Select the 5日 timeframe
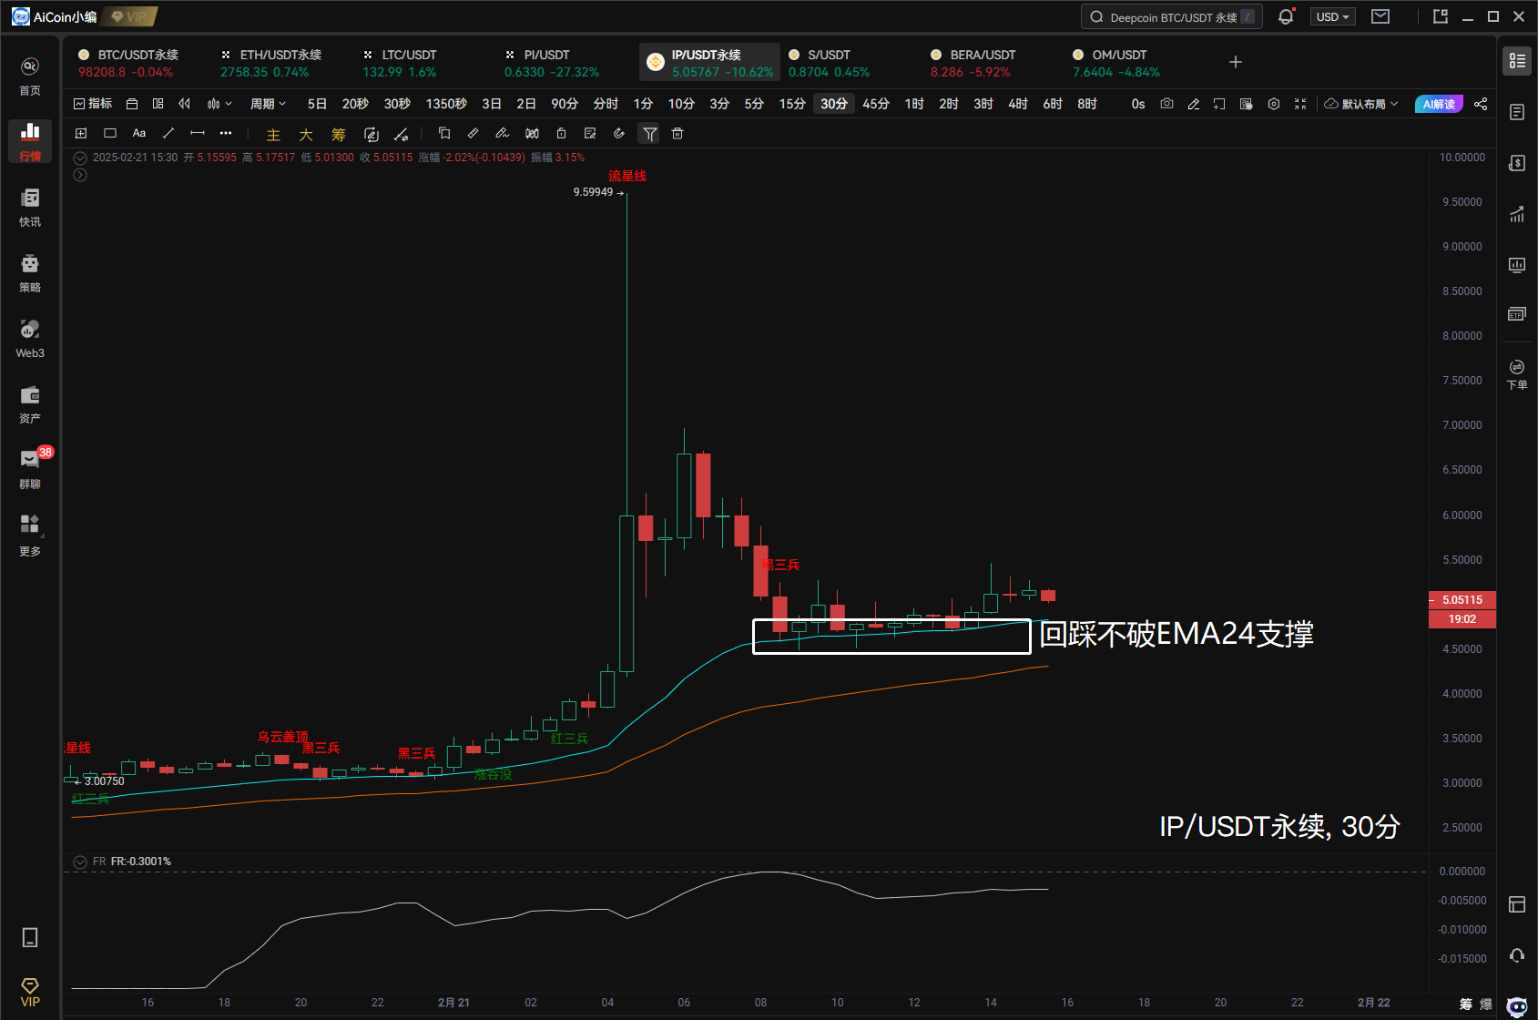 tap(317, 104)
